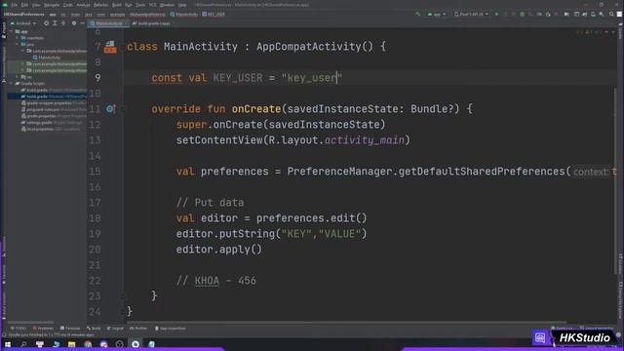This screenshot has width=624, height=351.
Task: Open the Window menu
Action: click(x=167, y=5)
